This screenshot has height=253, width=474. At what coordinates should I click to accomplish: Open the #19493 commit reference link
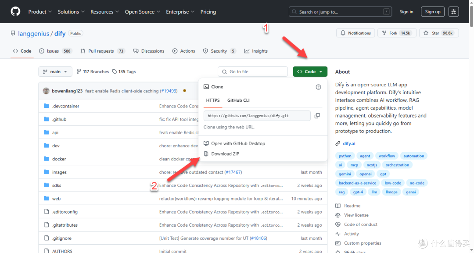pyautogui.click(x=169, y=91)
